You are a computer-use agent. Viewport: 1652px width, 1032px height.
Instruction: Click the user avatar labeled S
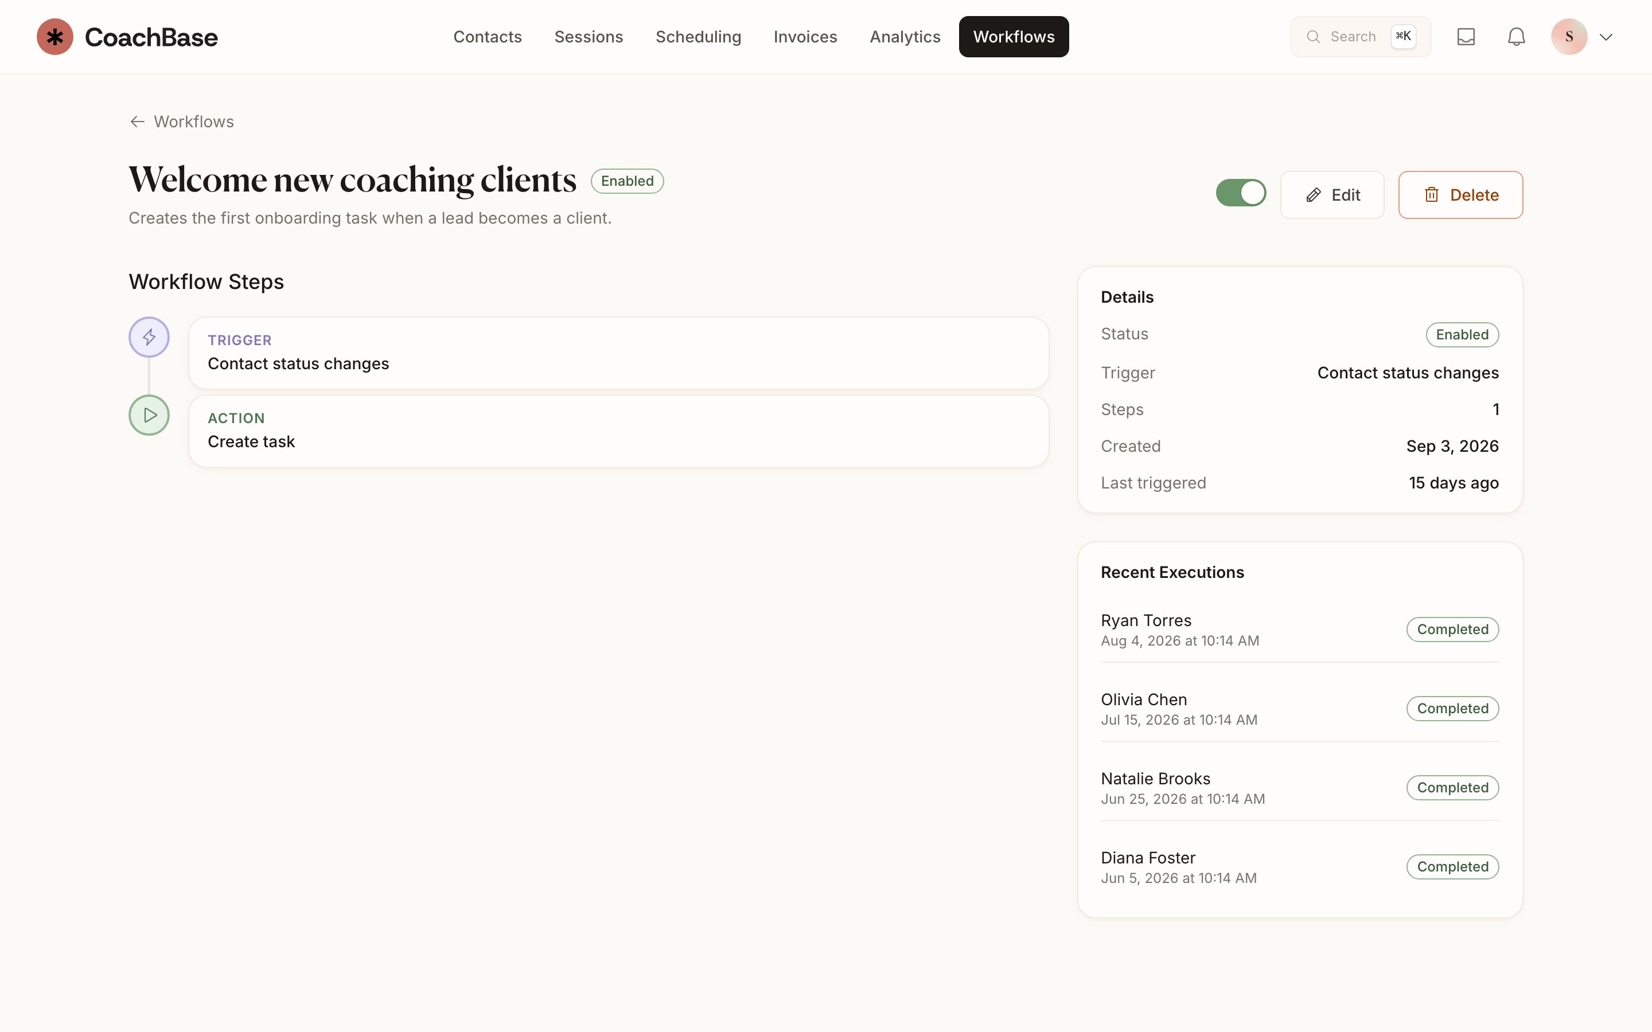coord(1569,37)
